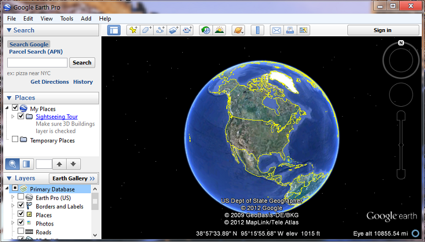Expand the Borders and Labels node
The height and width of the screenshot is (242, 425).
pyautogui.click(x=13, y=206)
